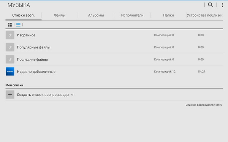Click the Последние файлы note icon
Image resolution: width=228 pixels, height=142 pixels.
(x=10, y=59)
